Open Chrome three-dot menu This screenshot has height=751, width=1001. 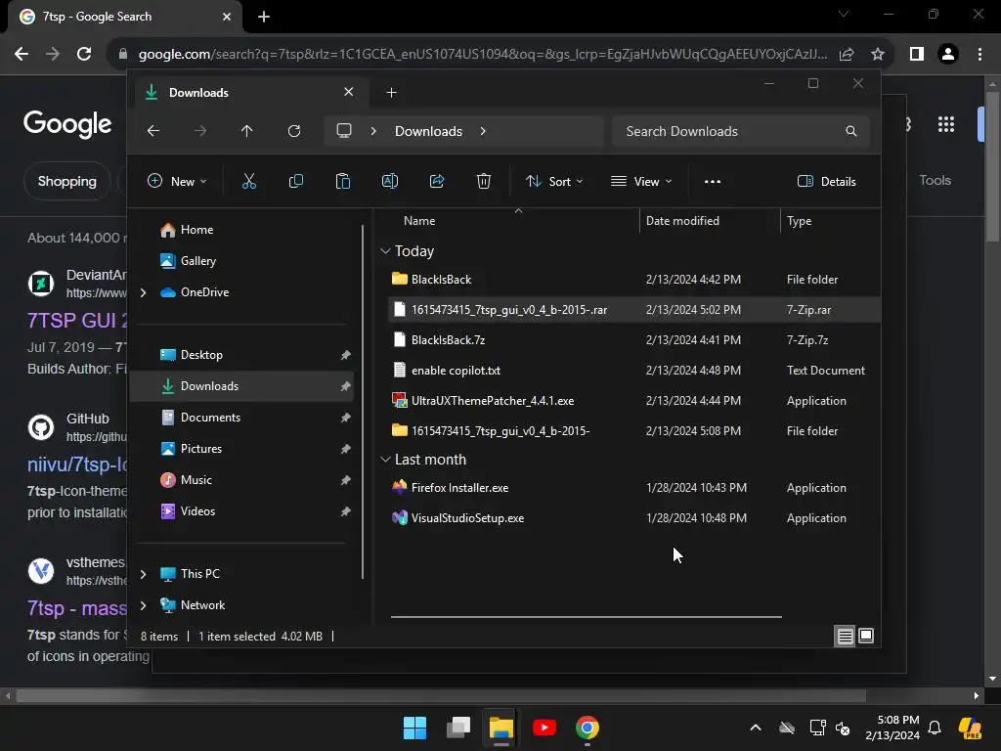pos(979,54)
